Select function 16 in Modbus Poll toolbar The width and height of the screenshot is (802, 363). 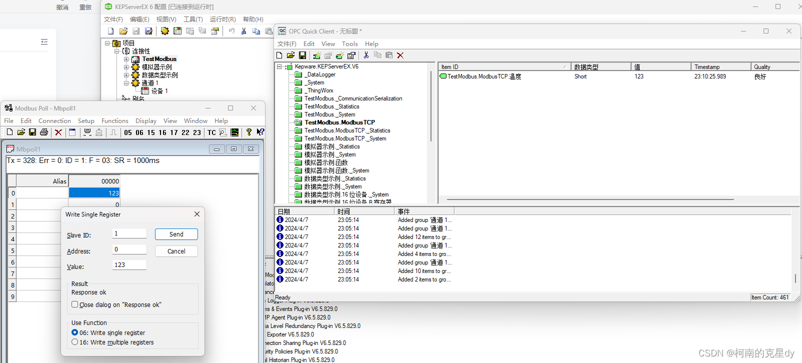[162, 132]
